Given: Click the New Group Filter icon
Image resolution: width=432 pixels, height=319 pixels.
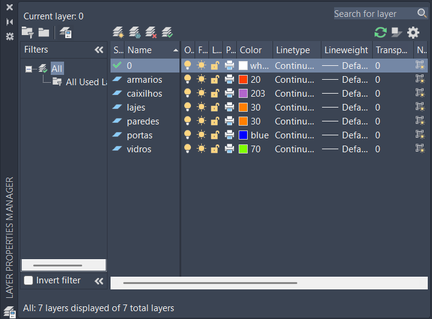Looking at the screenshot, I should click(x=44, y=33).
